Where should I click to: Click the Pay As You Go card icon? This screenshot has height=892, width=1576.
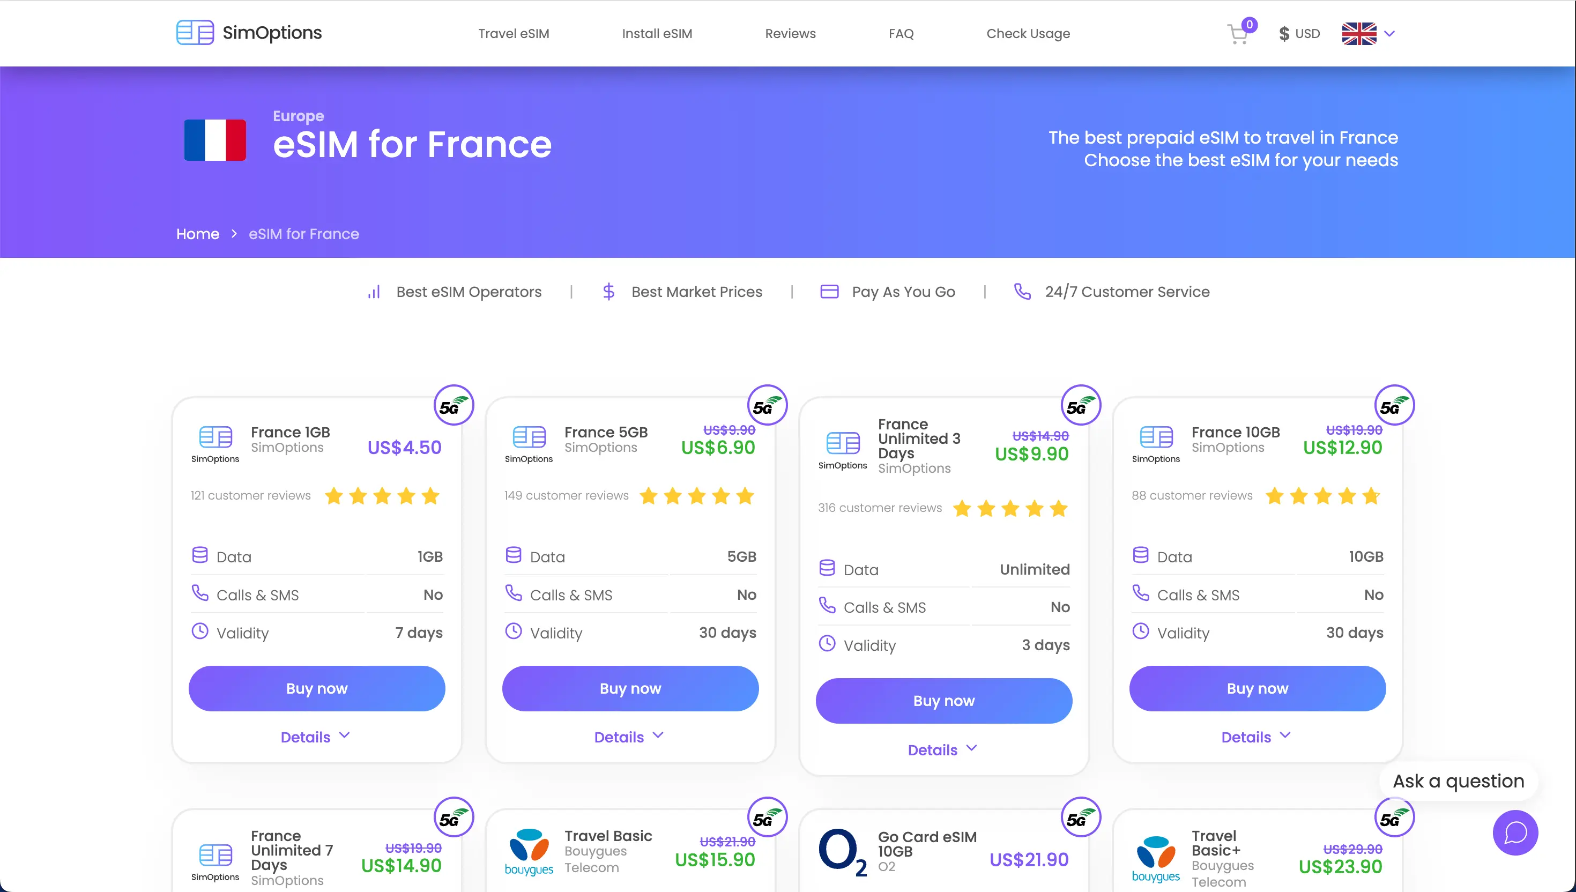pyautogui.click(x=829, y=292)
